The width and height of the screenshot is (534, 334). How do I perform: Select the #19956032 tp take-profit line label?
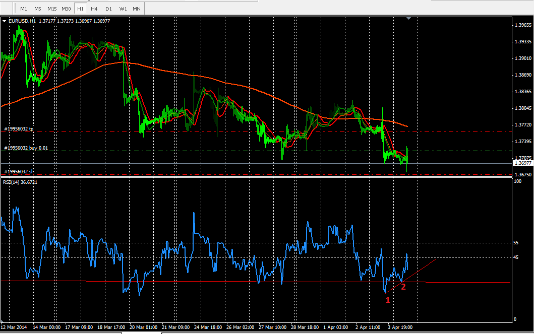tap(19, 129)
